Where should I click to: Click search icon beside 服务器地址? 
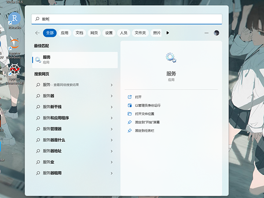point(38,151)
